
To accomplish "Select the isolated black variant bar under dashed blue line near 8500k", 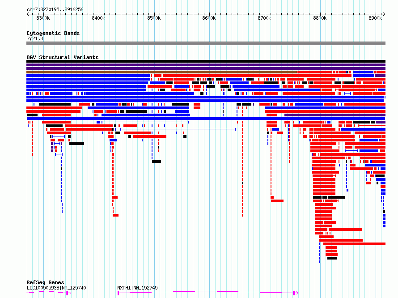I will pos(157,162).
